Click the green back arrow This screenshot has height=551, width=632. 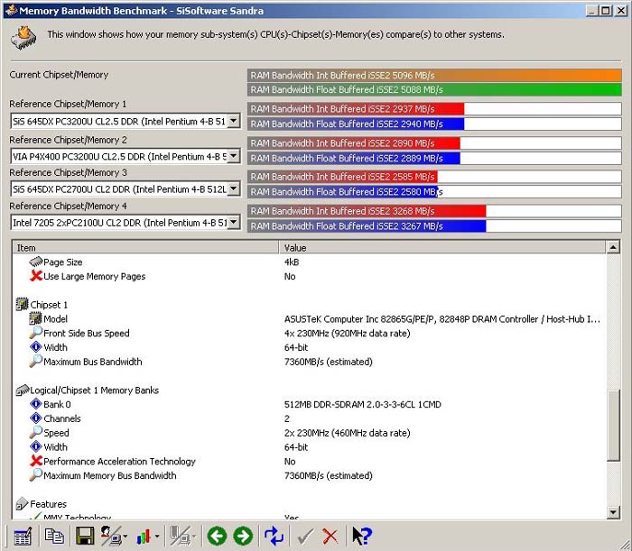tap(217, 536)
